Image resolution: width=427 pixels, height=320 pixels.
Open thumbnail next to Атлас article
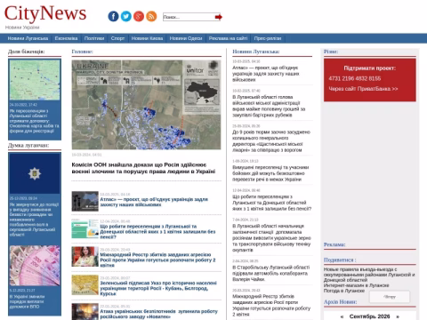(85, 201)
